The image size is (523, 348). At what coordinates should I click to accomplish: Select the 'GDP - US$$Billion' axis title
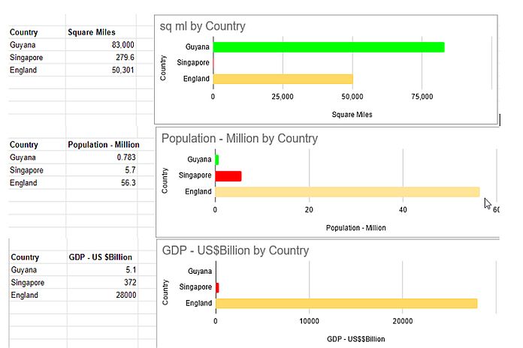(355, 339)
